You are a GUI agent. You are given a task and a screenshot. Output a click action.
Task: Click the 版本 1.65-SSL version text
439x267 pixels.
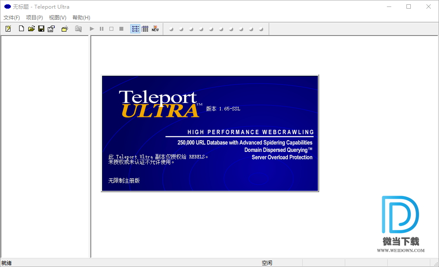[x=223, y=109]
